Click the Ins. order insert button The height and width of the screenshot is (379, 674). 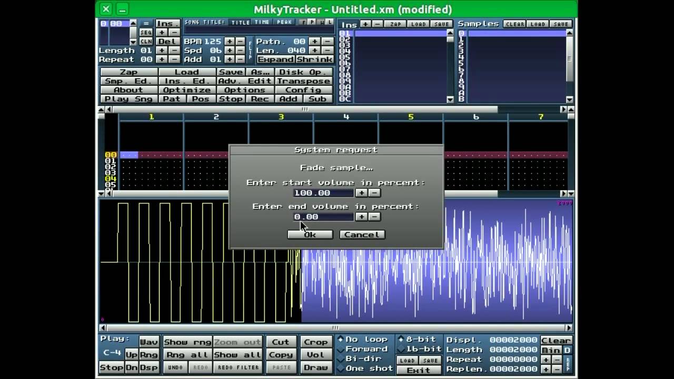tap(167, 24)
